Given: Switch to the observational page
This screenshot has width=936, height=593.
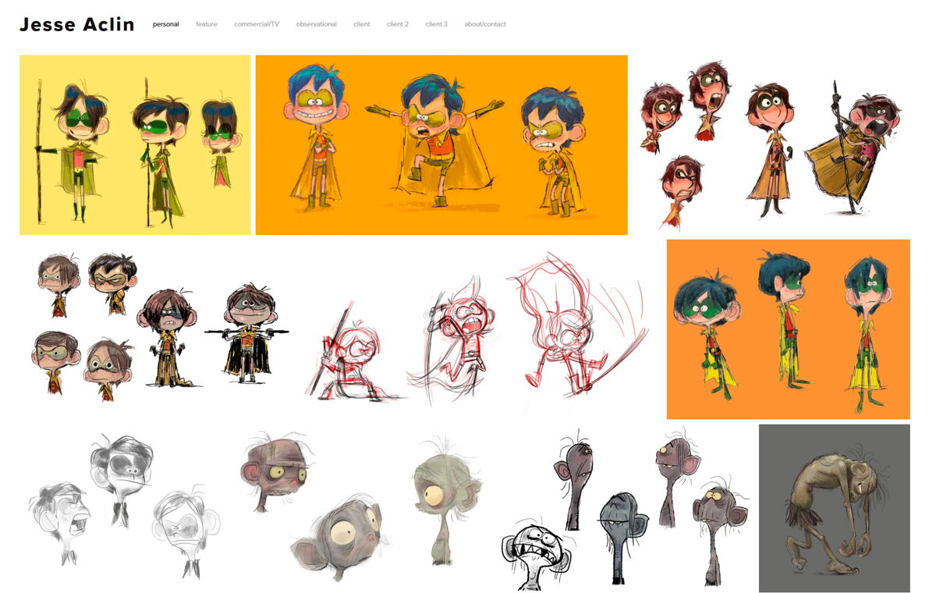Looking at the screenshot, I should (x=317, y=24).
